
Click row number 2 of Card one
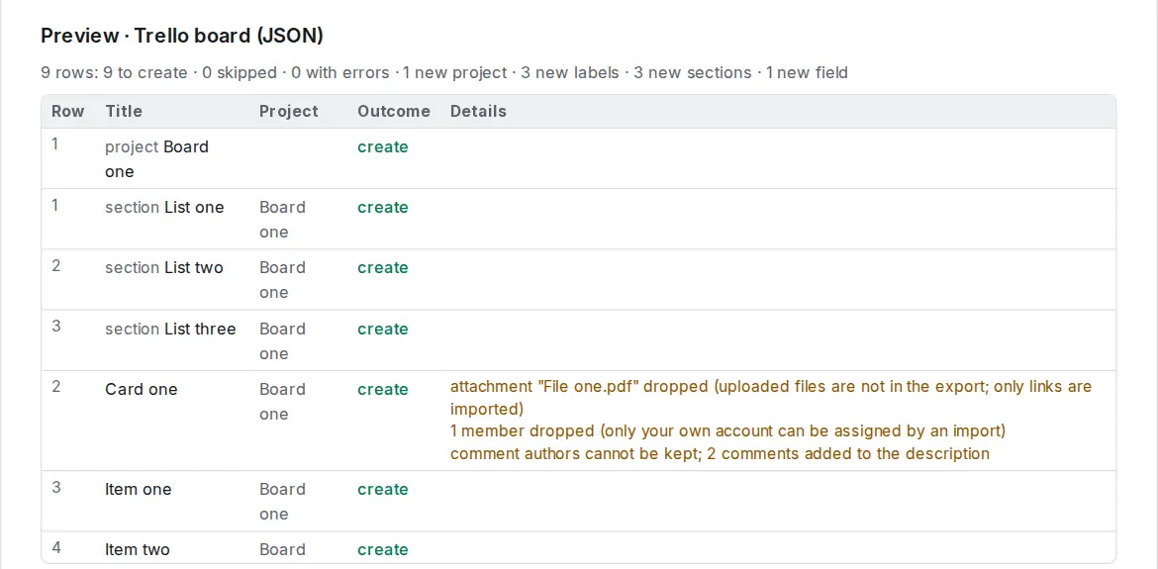[56, 387]
